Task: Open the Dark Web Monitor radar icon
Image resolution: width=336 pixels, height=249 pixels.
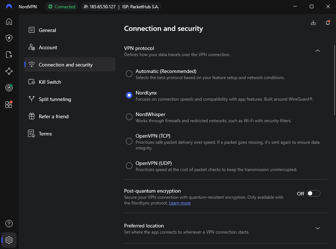Action: pos(9,88)
